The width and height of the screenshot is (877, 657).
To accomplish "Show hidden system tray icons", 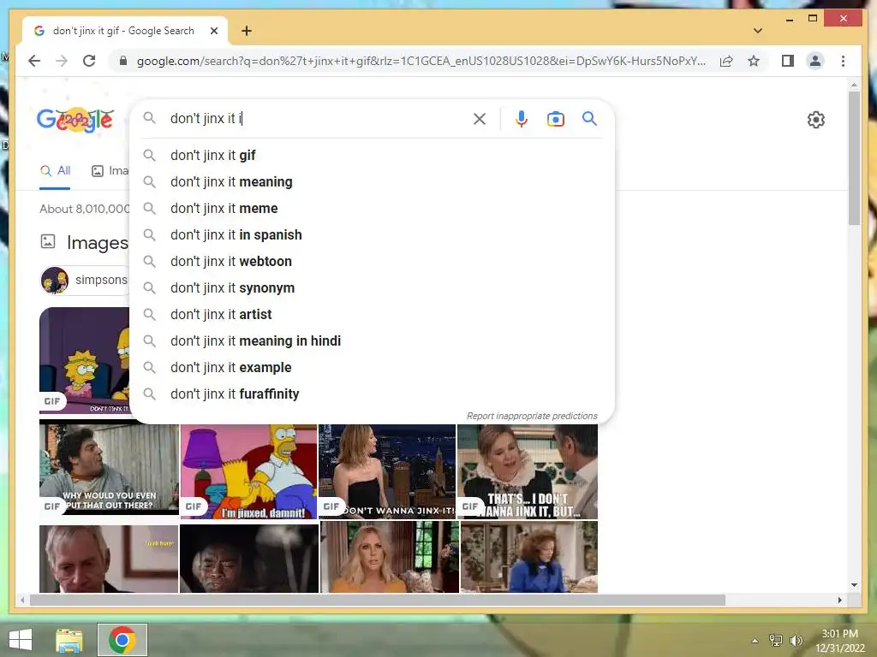I will pos(755,641).
